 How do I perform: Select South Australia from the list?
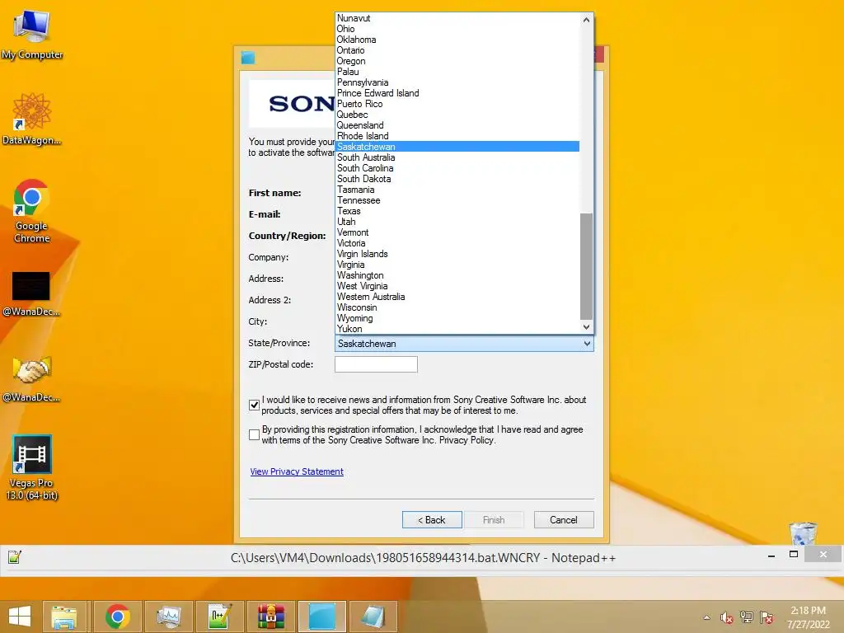457,157
